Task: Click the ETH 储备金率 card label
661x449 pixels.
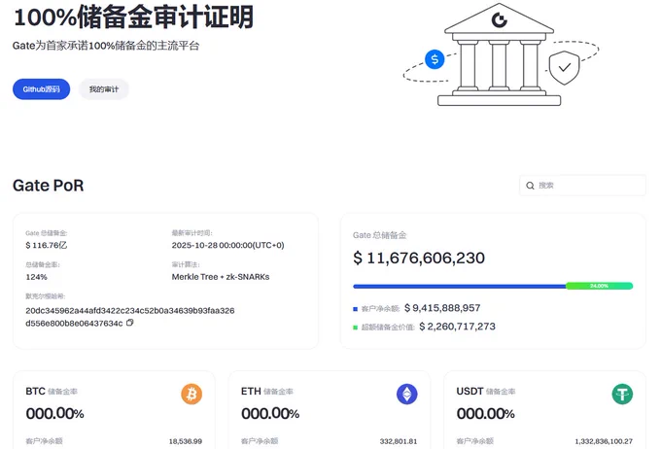Action: (x=267, y=392)
